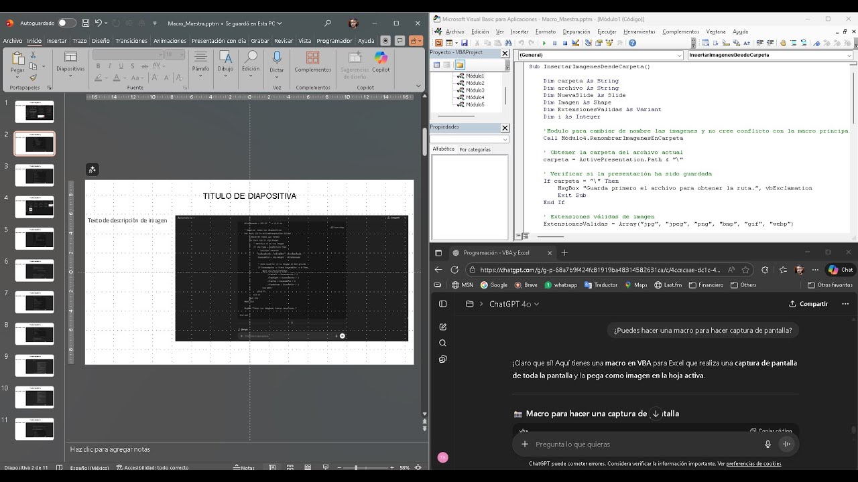Toggle the Autoguardado switch

coord(66,23)
